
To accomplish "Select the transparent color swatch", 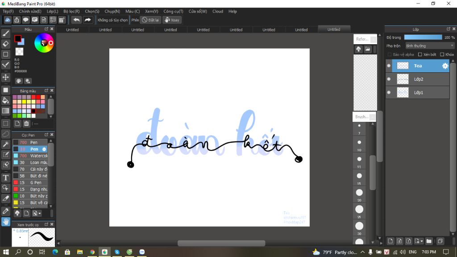I will [x=19, y=52].
